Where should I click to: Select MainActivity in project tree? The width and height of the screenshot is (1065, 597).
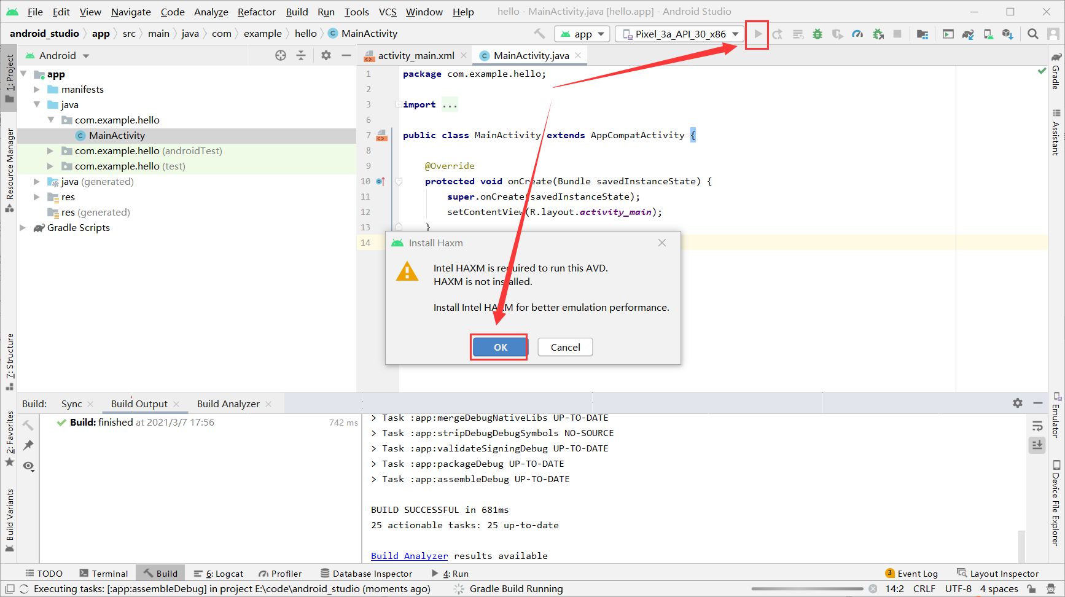(117, 136)
